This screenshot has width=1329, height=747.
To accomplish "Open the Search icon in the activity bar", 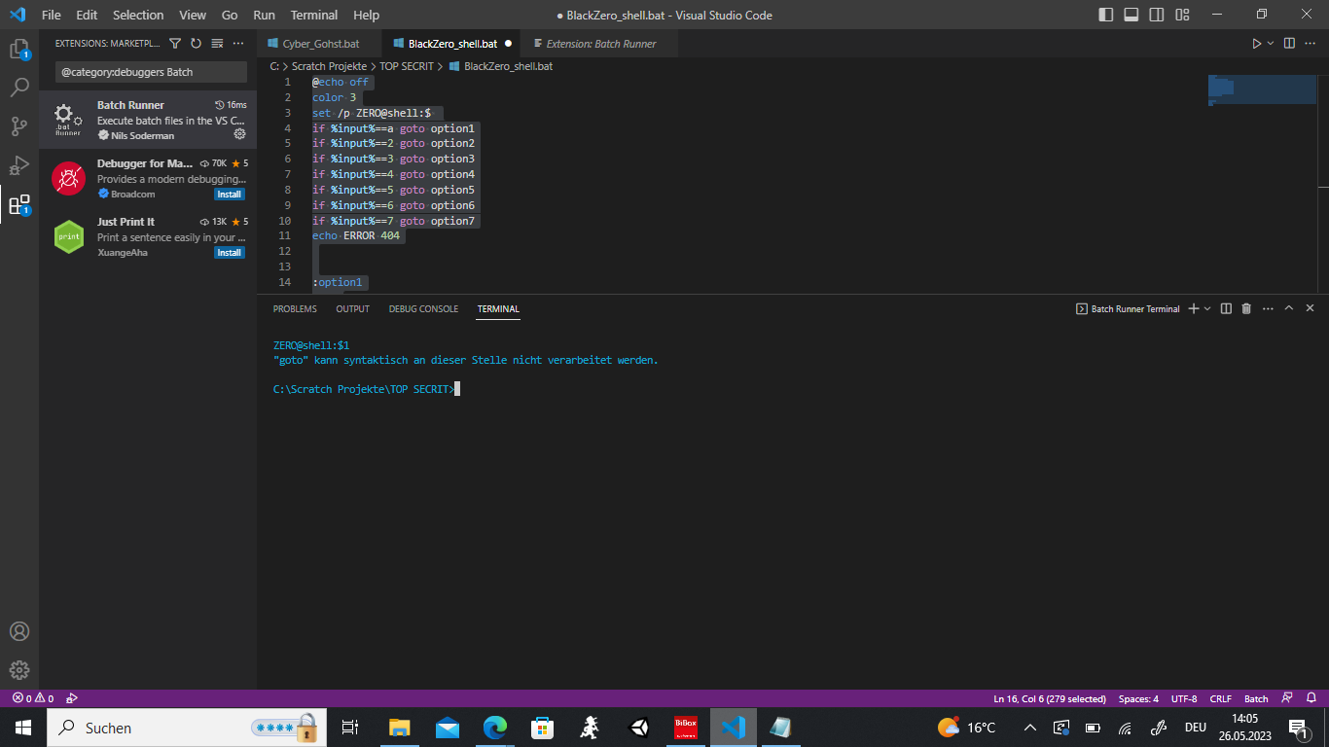I will tap(20, 88).
